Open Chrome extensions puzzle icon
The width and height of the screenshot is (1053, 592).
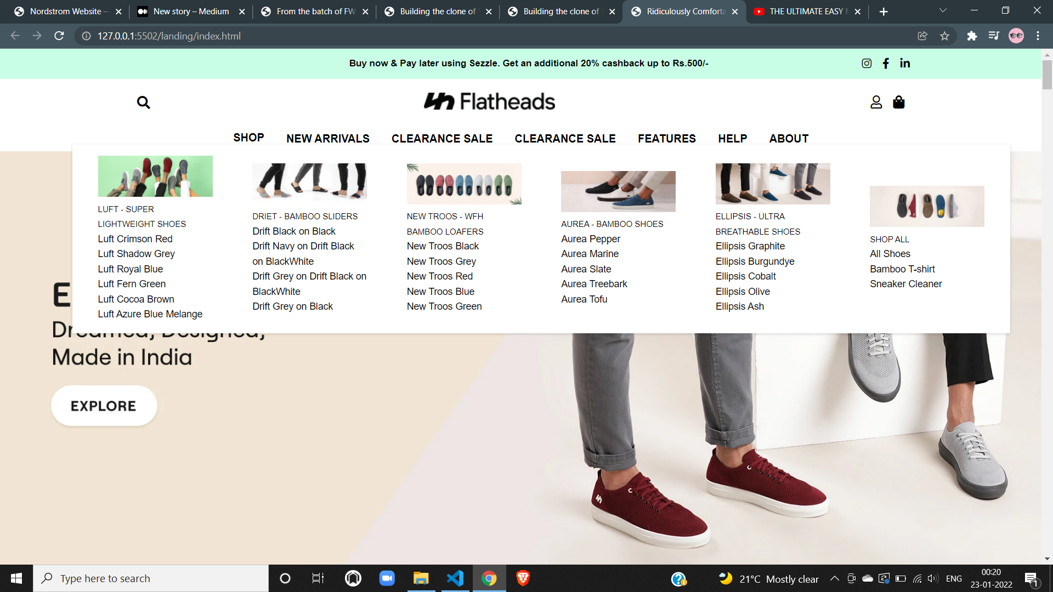pyautogui.click(x=972, y=36)
